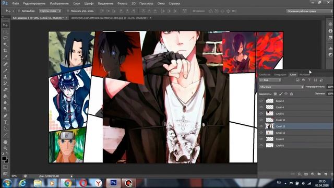Filter layers by type (T) icon
This screenshot has width=334, height=188.
pyautogui.click(x=309, y=80)
